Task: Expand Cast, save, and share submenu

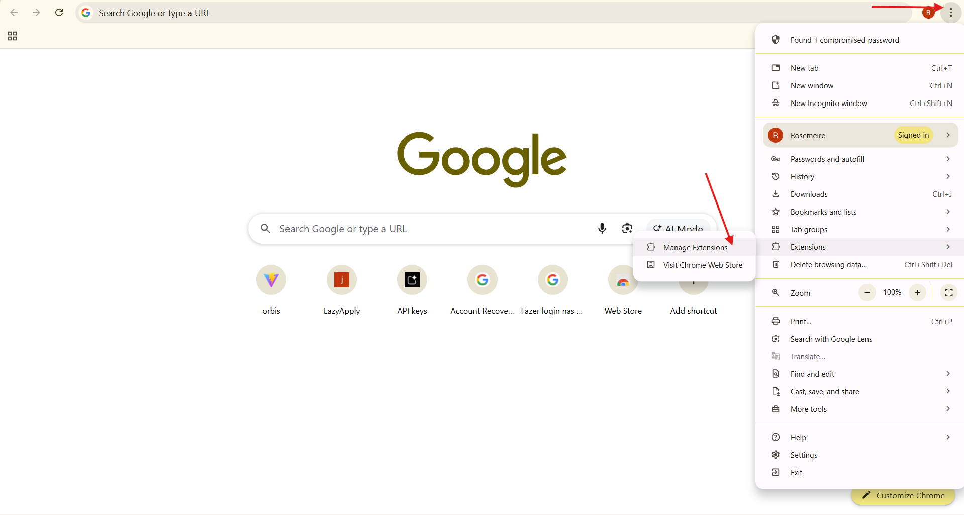Action: click(x=948, y=391)
